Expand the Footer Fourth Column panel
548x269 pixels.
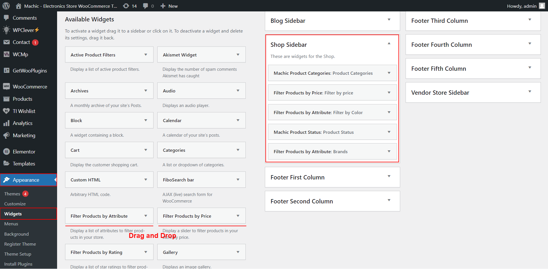529,44
